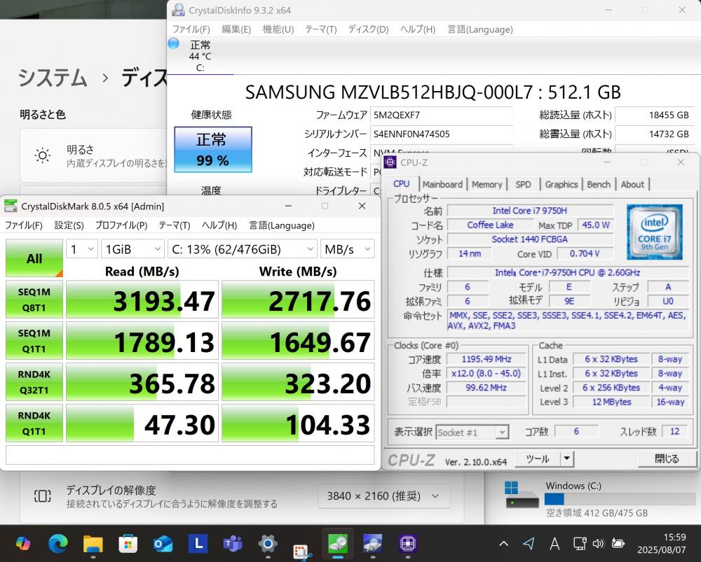Run the SEQ1M Q8T1 test
The height and width of the screenshot is (562, 701).
pyautogui.click(x=34, y=300)
